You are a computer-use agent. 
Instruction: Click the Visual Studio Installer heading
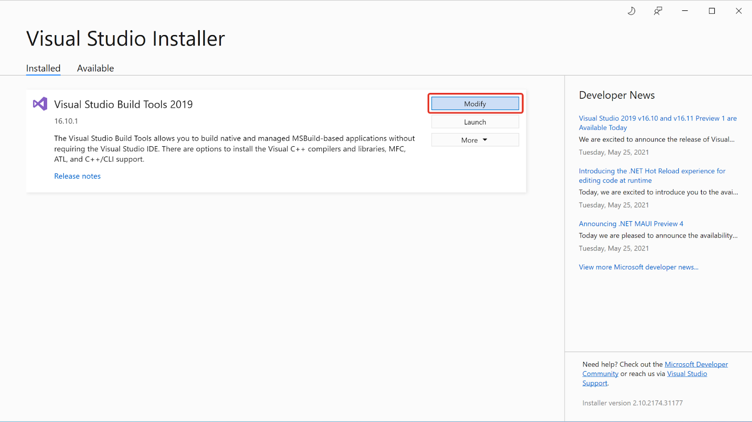pos(125,39)
